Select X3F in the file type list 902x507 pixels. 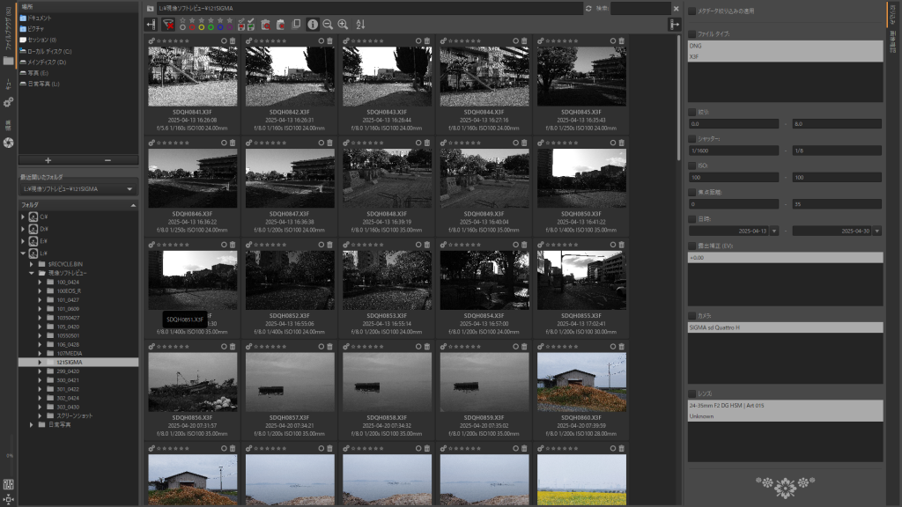(x=785, y=57)
